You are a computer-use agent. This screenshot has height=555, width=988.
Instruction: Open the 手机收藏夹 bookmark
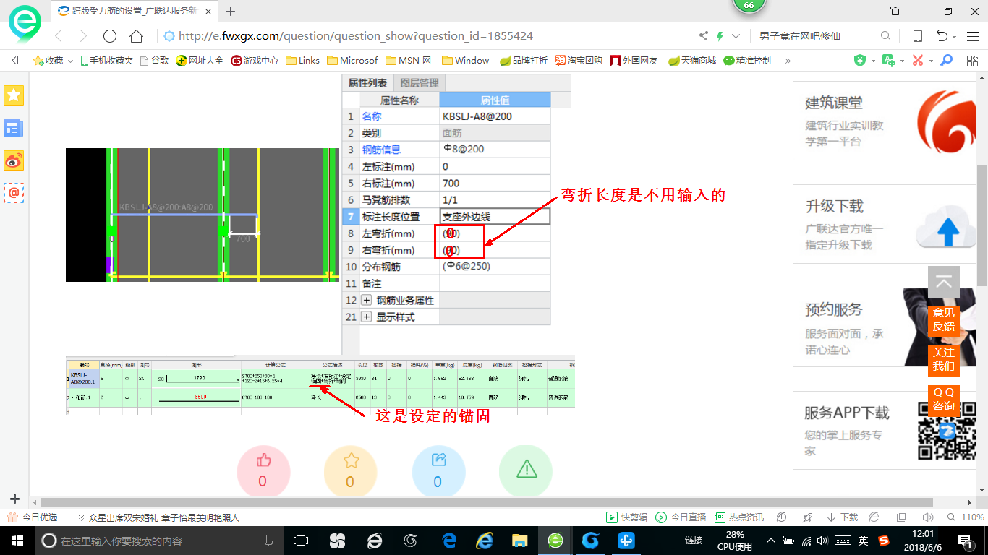(107, 61)
